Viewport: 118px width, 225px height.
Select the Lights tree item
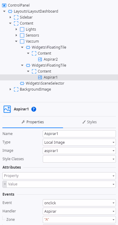click(31, 29)
